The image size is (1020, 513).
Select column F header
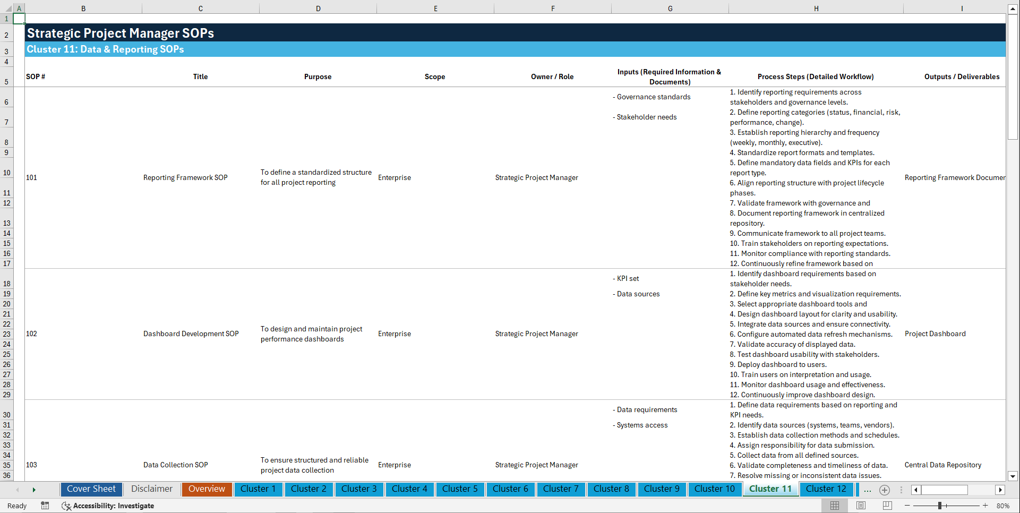pos(553,8)
